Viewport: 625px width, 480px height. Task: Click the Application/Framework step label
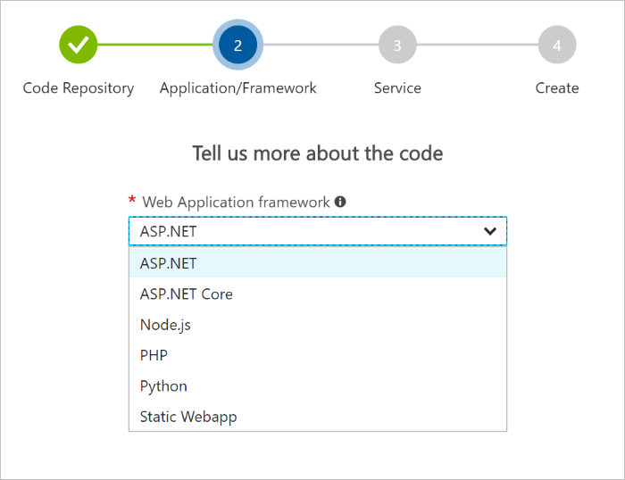(238, 88)
